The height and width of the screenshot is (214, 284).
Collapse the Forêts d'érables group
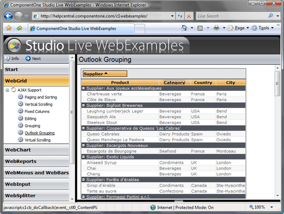point(83,180)
